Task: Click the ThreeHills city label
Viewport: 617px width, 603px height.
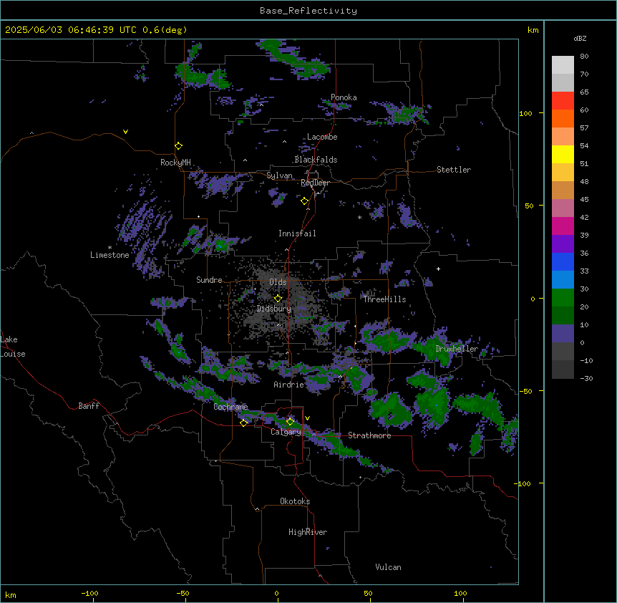Action: (384, 299)
